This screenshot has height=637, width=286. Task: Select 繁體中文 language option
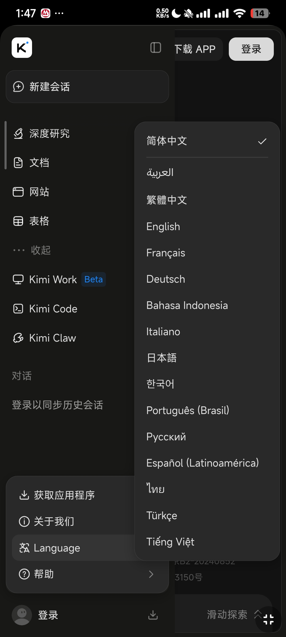tap(207, 200)
